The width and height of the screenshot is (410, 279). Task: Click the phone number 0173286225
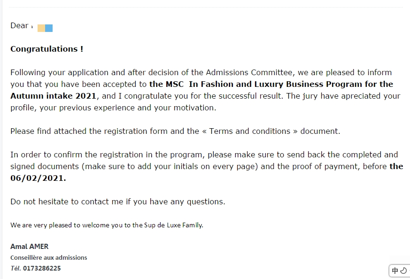(x=42, y=268)
